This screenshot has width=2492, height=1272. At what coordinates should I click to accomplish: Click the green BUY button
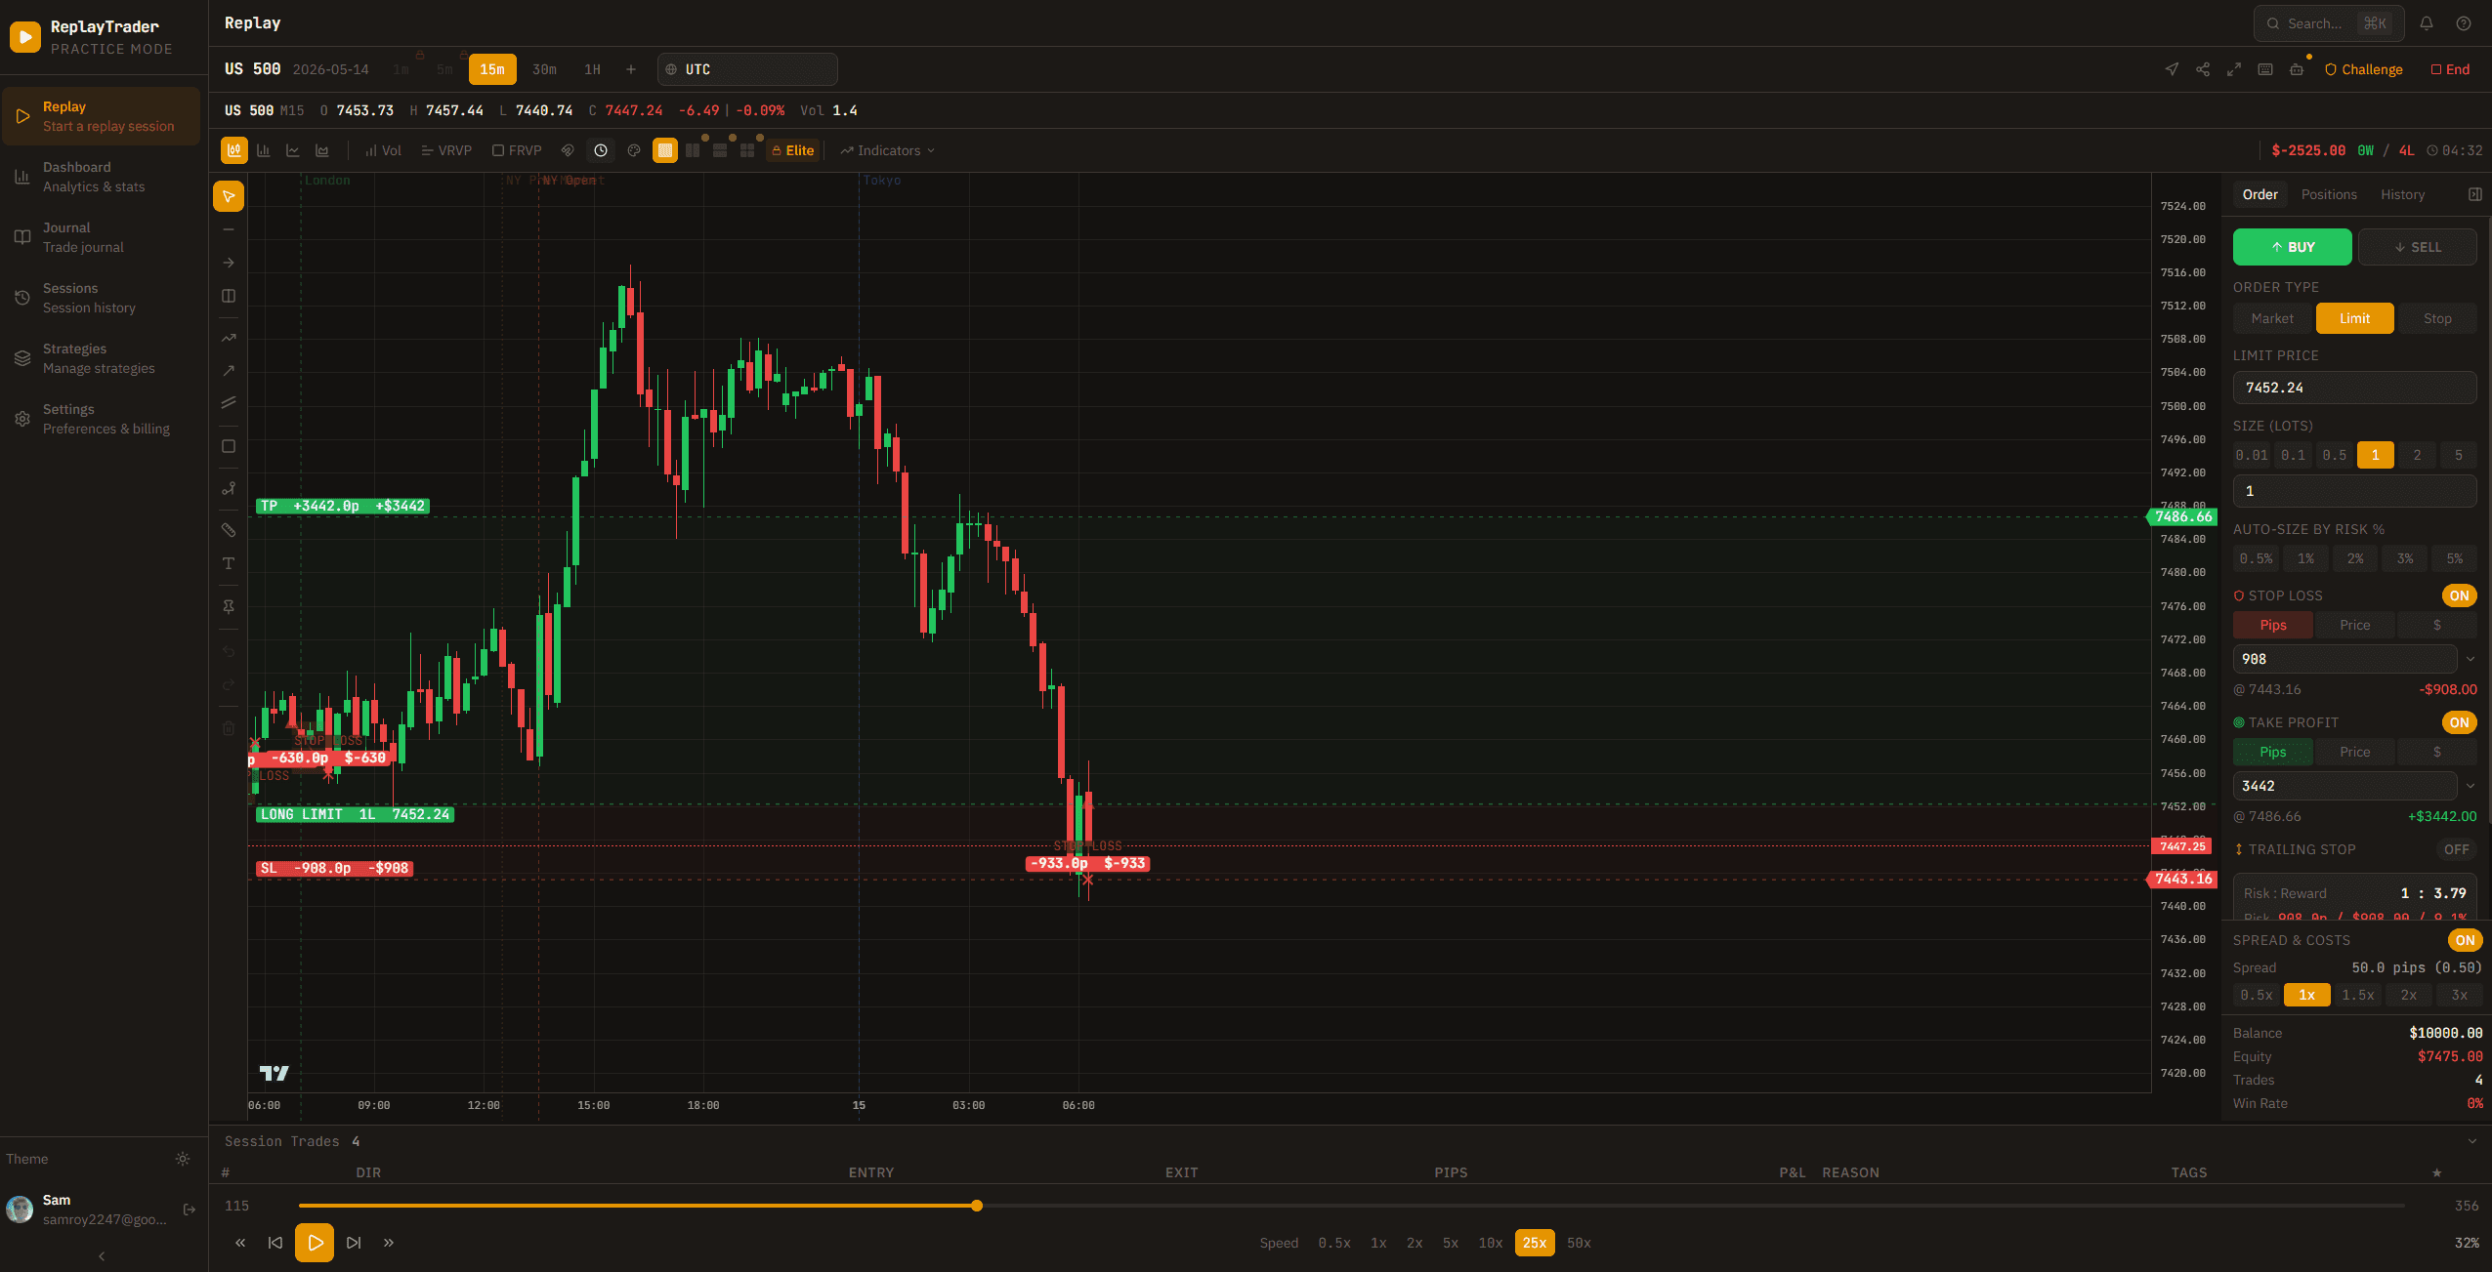2292,247
